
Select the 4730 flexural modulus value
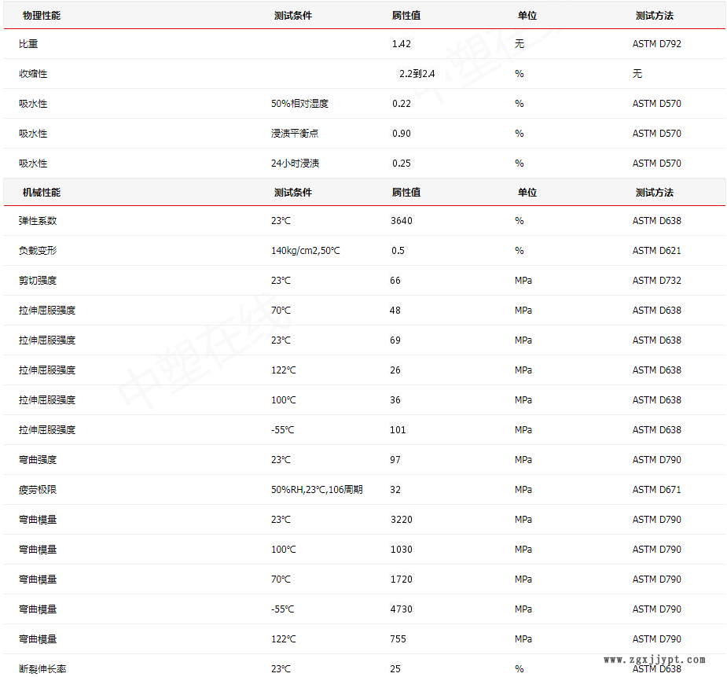pyautogui.click(x=402, y=609)
